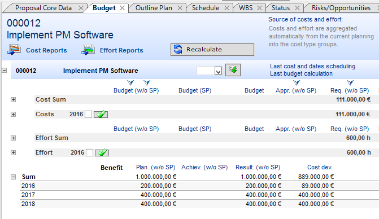Select the 2016 benefit row

click(199, 186)
